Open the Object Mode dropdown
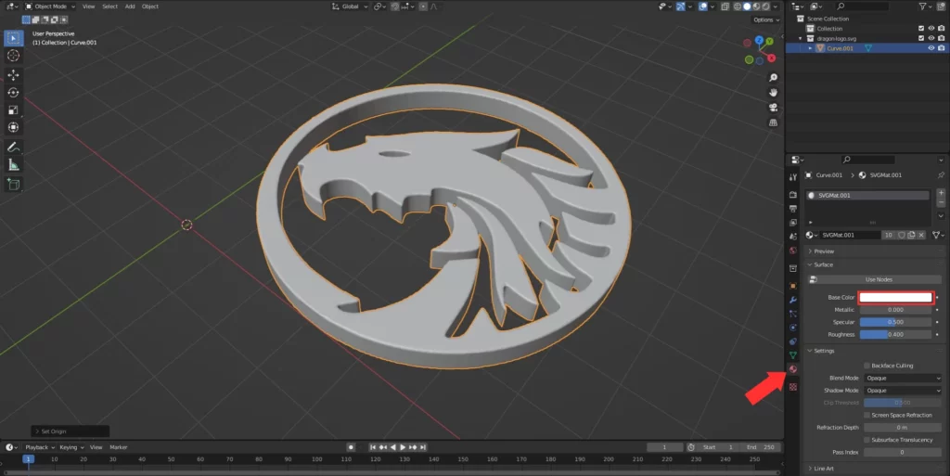The image size is (950, 476). 53,6
